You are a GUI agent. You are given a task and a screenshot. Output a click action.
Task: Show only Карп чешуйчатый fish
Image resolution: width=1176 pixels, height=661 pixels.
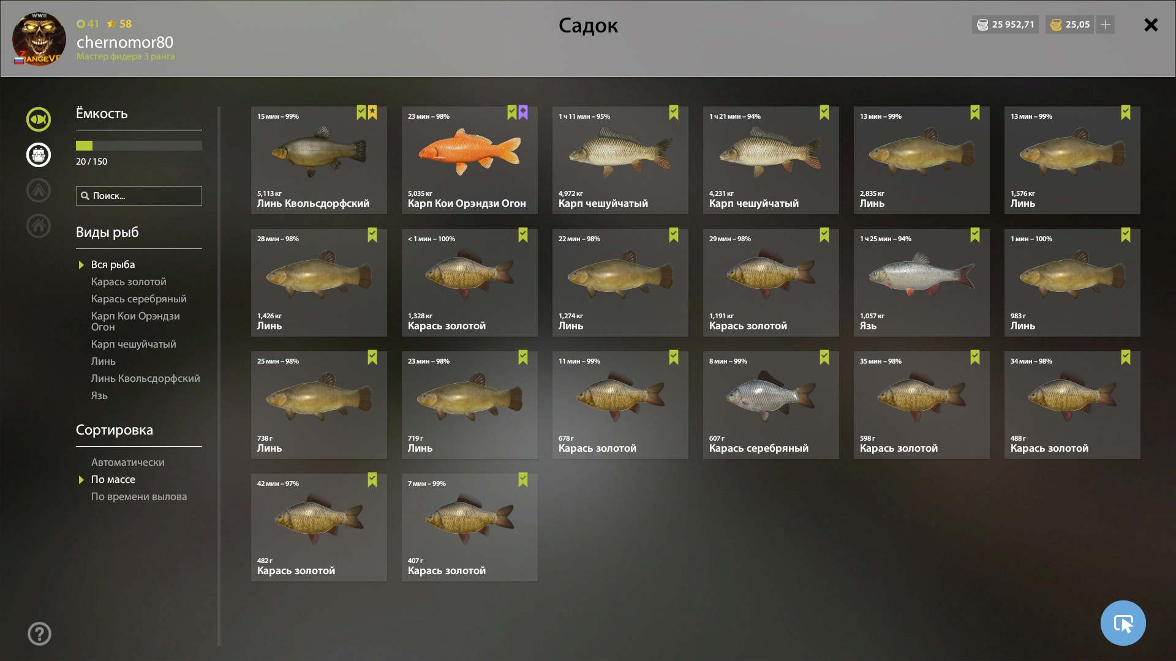click(134, 344)
